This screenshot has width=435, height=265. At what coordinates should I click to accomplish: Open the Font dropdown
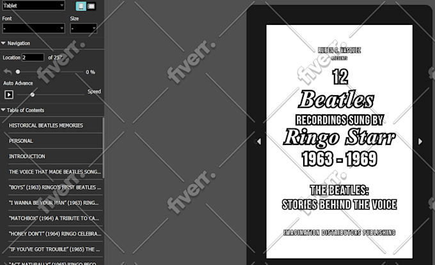33,28
